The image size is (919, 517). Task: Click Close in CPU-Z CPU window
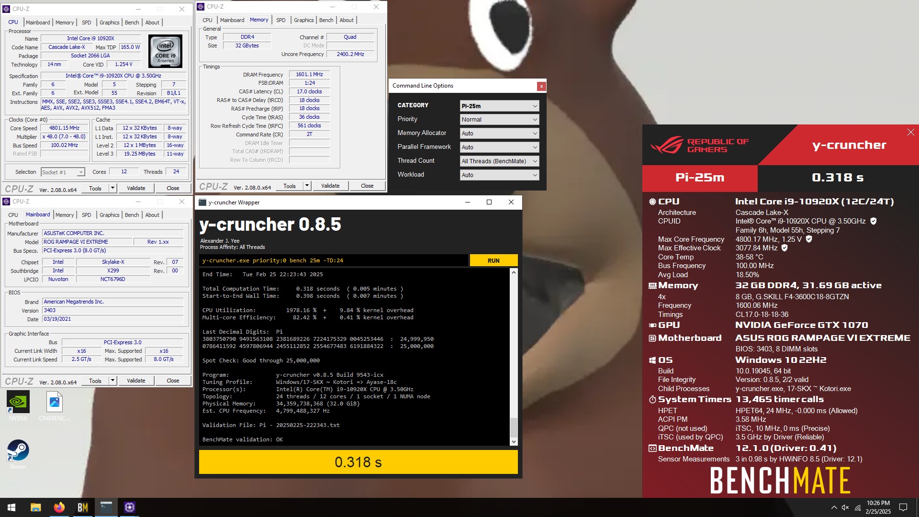pos(173,188)
